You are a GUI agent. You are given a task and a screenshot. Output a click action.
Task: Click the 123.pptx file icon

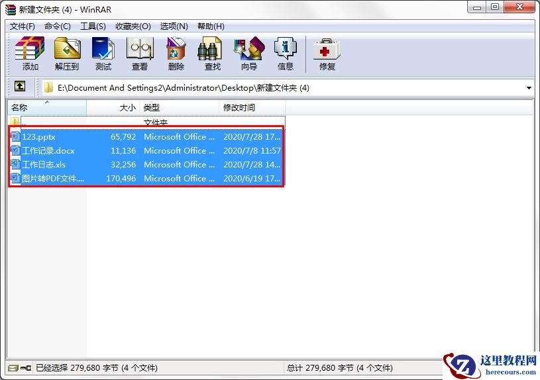pyautogui.click(x=15, y=136)
